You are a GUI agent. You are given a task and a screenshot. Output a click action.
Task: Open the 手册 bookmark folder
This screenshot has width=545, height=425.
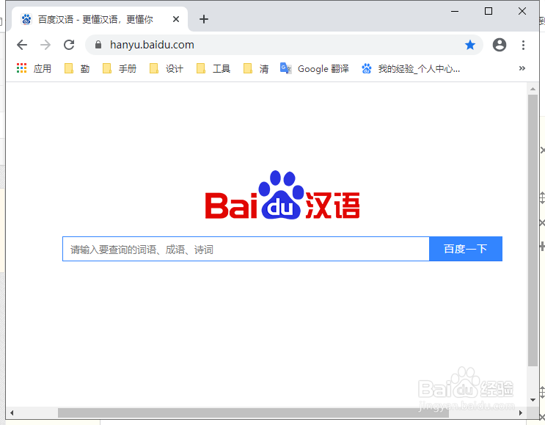point(120,68)
